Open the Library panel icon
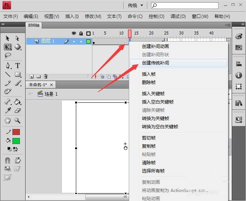This screenshot has width=246, height=201. (x=238, y=103)
